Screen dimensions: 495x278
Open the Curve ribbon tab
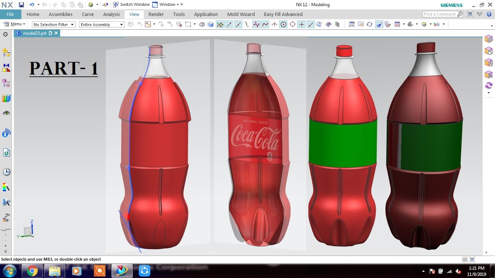88,14
